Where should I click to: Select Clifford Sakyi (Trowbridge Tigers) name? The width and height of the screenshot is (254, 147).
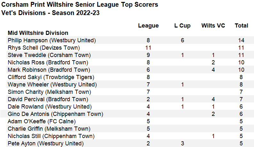click(51, 77)
